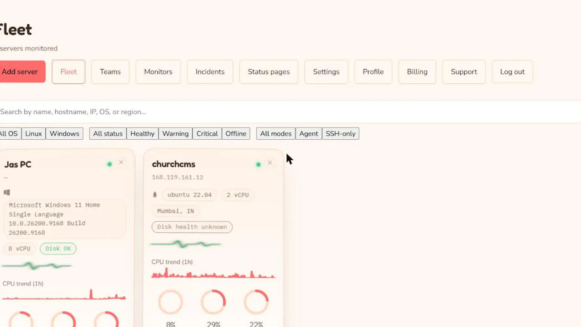Click the 2 vCPU tag
The image size is (581, 327).
point(238,195)
